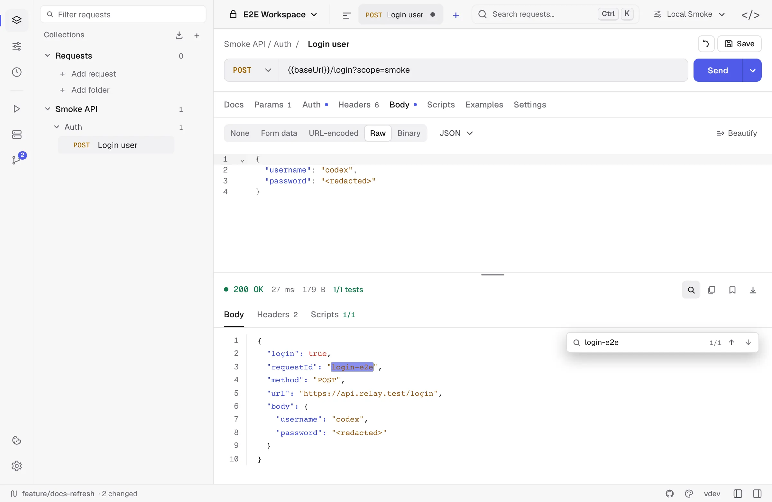Open E2E Workspace dropdown
This screenshot has height=502, width=772.
pyautogui.click(x=273, y=14)
